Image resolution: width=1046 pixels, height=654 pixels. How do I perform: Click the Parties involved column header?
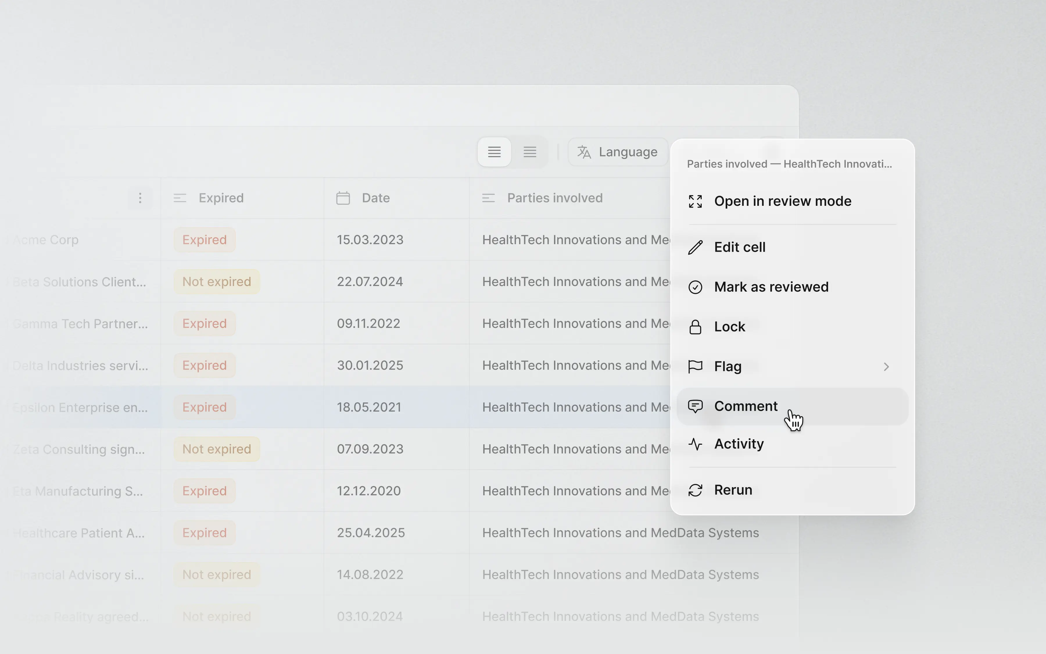coord(555,198)
